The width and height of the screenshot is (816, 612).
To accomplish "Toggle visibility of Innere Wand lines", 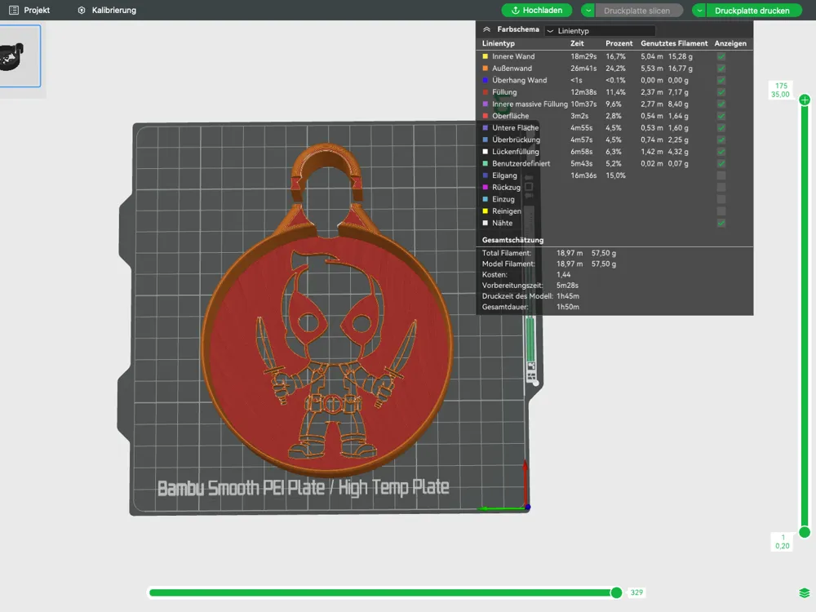I will 721,56.
